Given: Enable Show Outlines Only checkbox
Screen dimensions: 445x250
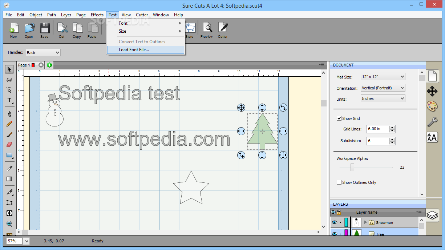Looking at the screenshot, I should point(339,182).
